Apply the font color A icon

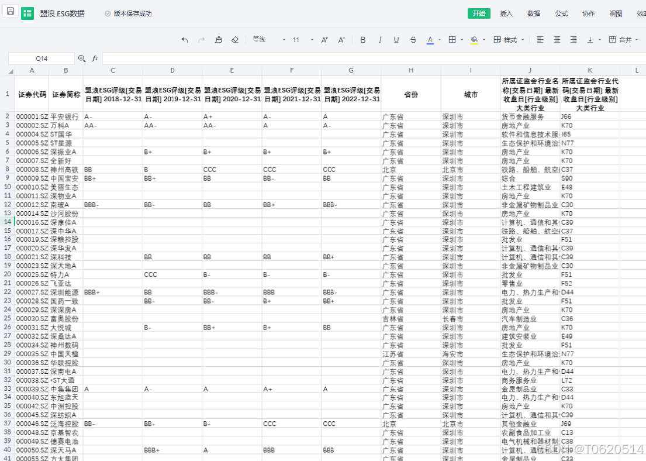coord(430,40)
